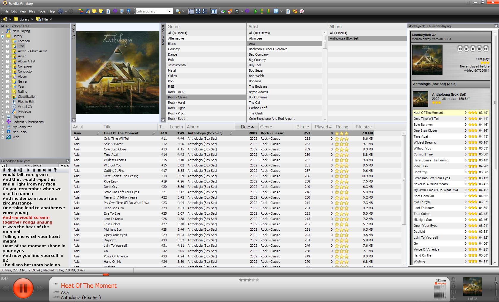Click MonkeyRok fast-forward button
This screenshot has width=499, height=302.
(x=486, y=49)
